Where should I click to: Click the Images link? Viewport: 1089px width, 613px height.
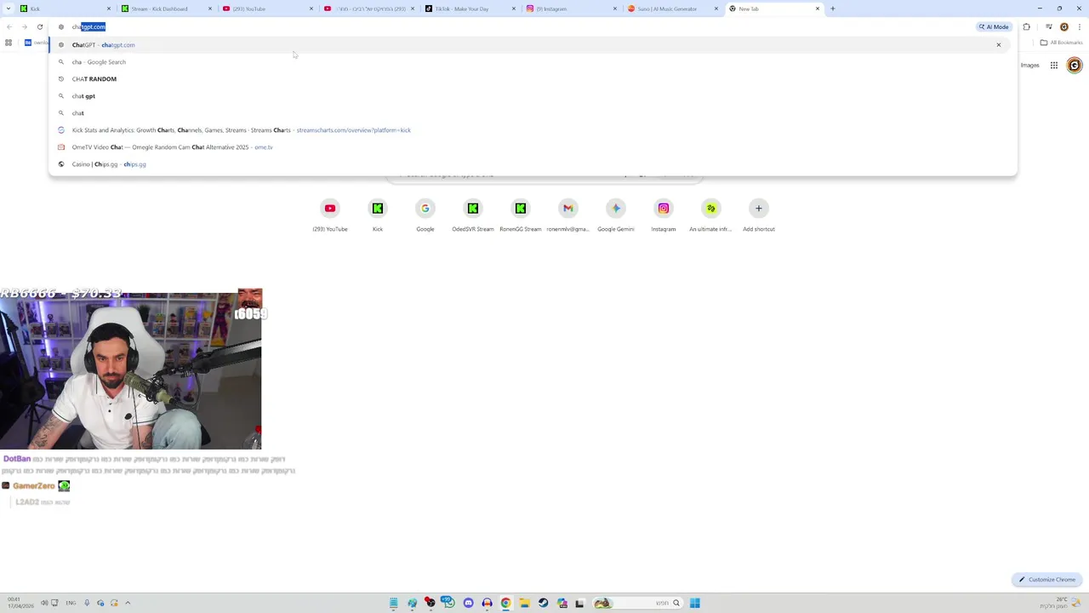1029,65
